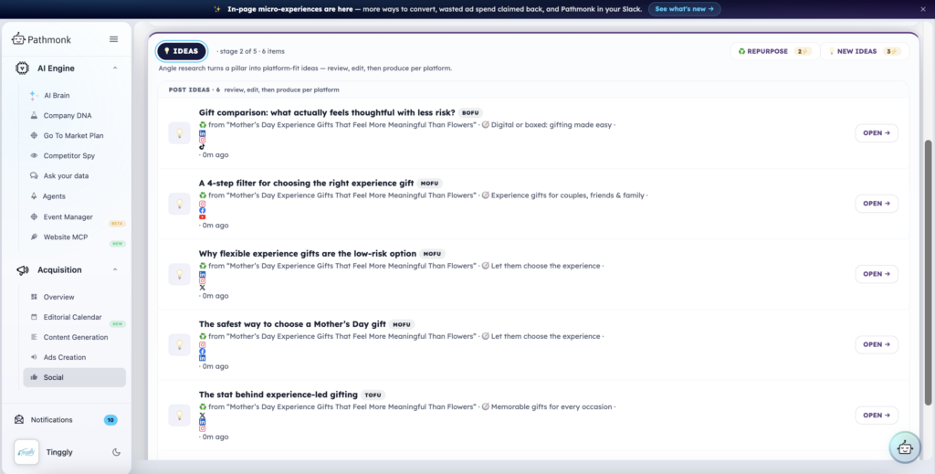This screenshot has height=474, width=935.
Task: Open the chatbot assistant bubble
Action: (905, 448)
